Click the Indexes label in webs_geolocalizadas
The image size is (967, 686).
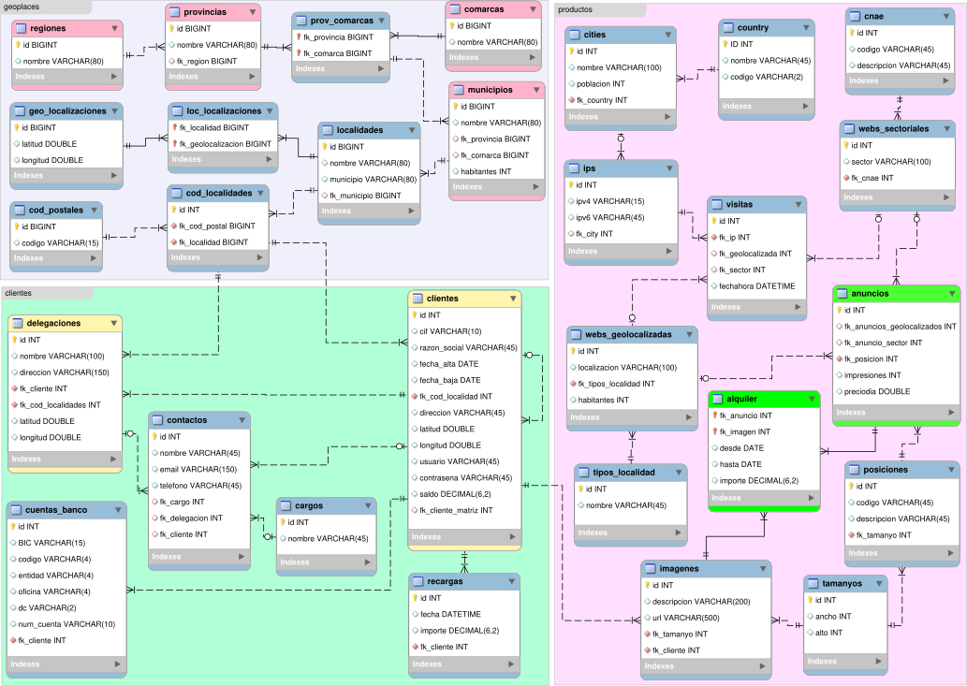(584, 417)
